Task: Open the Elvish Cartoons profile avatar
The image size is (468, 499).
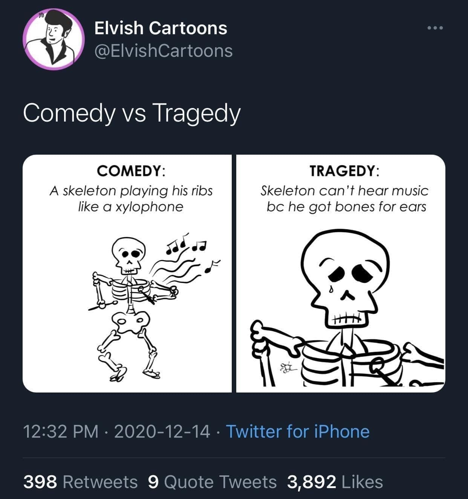Action: click(54, 39)
